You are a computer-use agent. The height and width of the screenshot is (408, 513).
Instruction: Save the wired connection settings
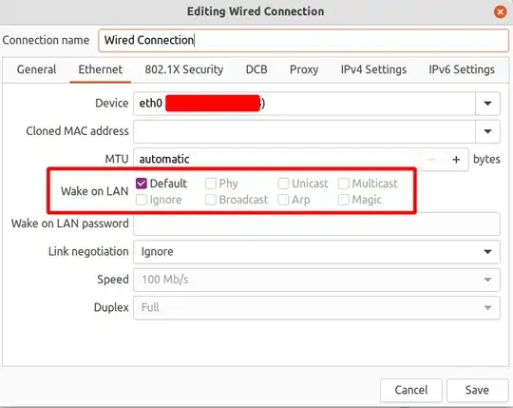(477, 390)
